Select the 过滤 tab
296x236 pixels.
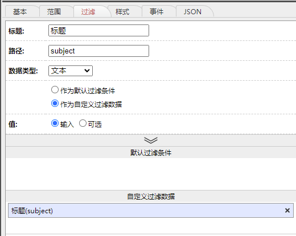click(x=88, y=12)
